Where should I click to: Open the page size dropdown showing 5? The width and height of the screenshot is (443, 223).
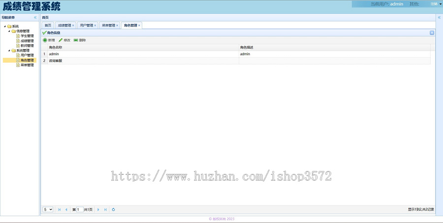[48, 209]
